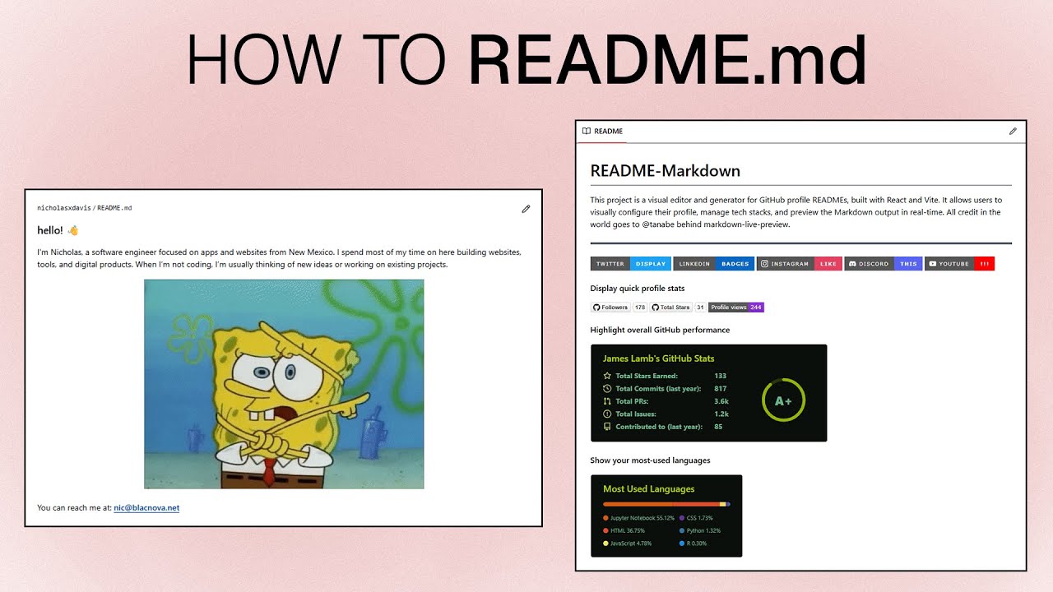Click the Instagram Like badge
Screen dimensions: 1053x592
coord(799,264)
